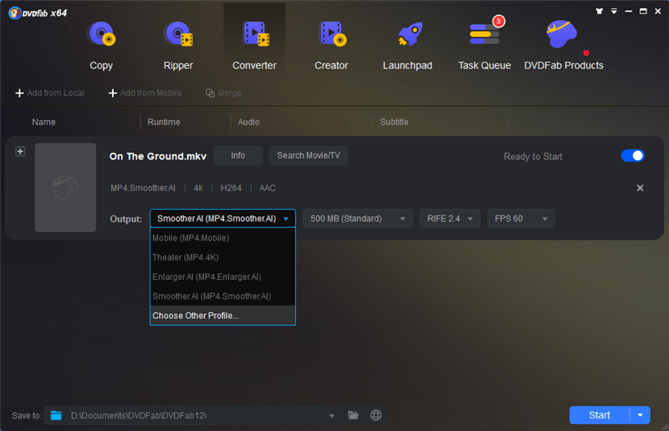Click Search Movie/TV button

click(x=309, y=155)
